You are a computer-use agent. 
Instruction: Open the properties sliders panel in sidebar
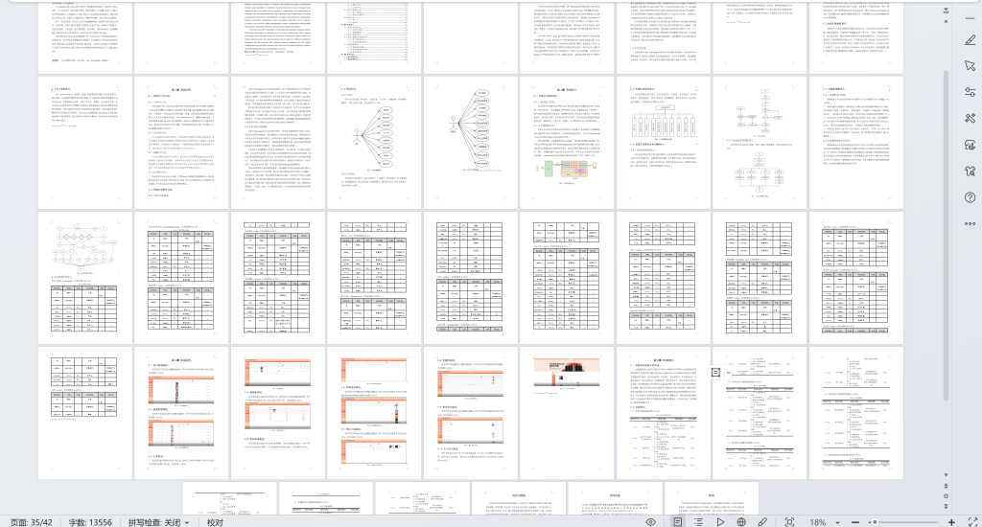(970, 92)
